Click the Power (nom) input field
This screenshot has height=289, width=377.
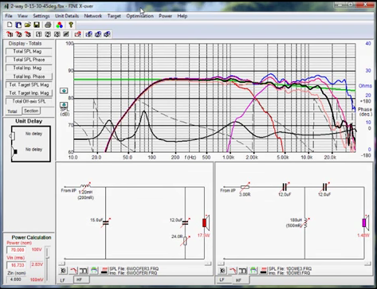point(17,250)
